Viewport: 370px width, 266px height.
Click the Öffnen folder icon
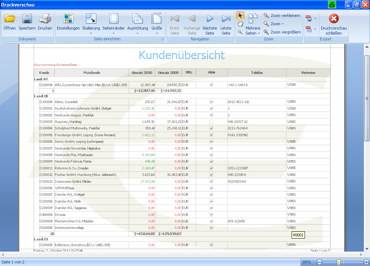pos(10,19)
